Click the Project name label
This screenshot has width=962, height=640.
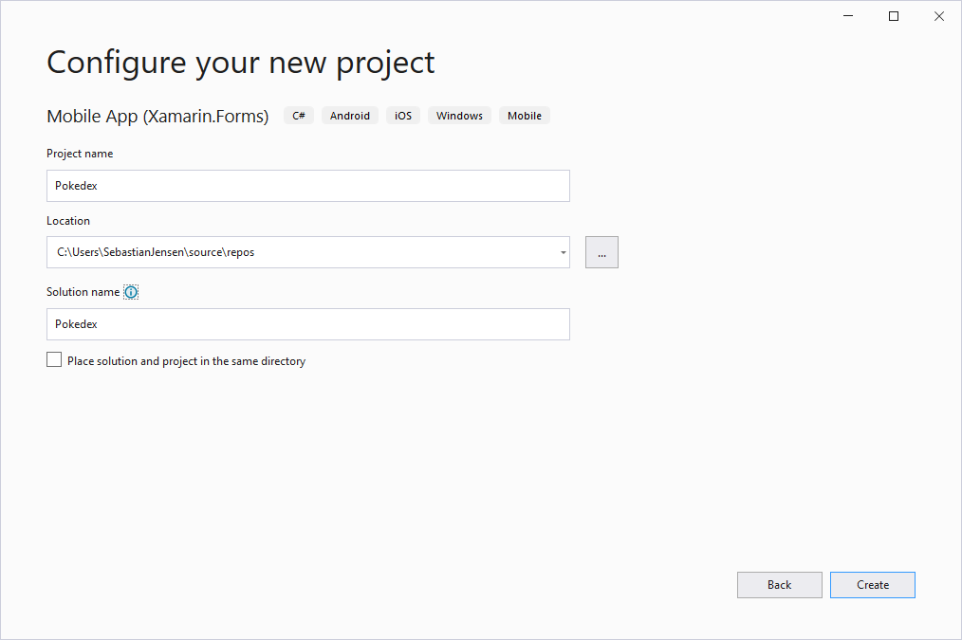[80, 154]
